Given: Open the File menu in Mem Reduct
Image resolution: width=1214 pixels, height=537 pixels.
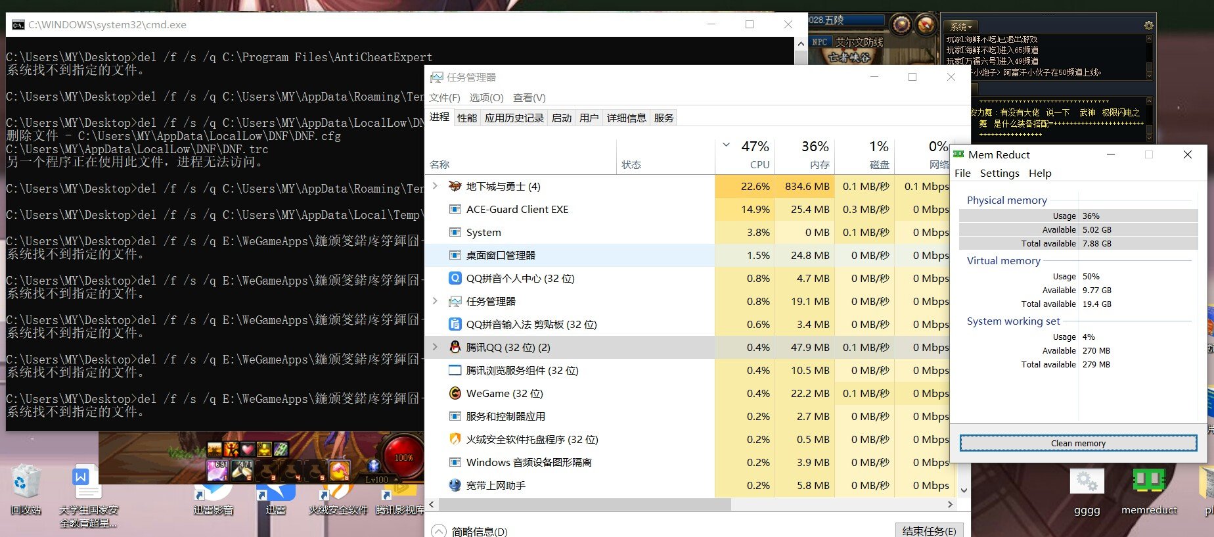Looking at the screenshot, I should pos(962,173).
